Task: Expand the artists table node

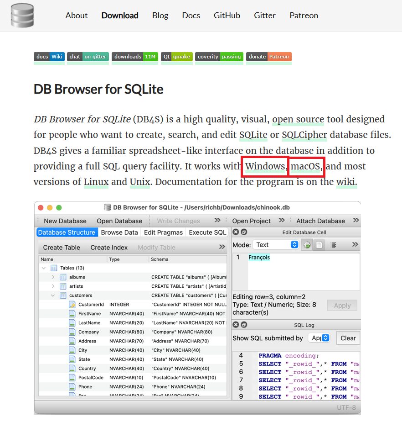Action: pyautogui.click(x=53, y=286)
